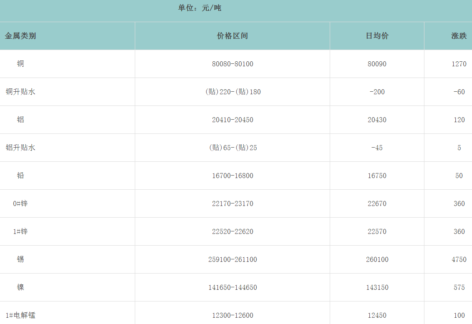
Task: Click copper price range 80080-80100
Action: (x=232, y=64)
